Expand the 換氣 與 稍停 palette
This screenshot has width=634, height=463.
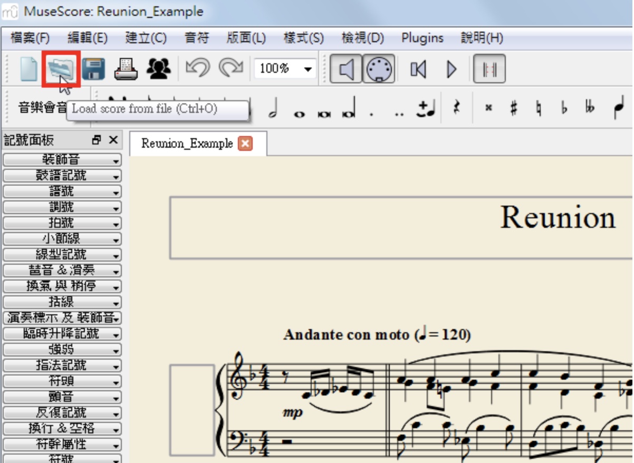coord(62,286)
